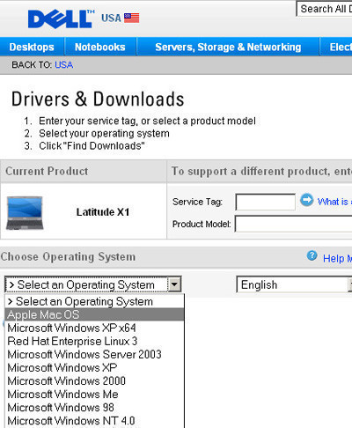Open the English language dropdown
Viewport: 352px width, 428px height.
point(294,284)
